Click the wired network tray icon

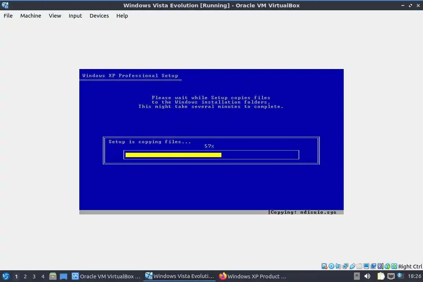391,276
